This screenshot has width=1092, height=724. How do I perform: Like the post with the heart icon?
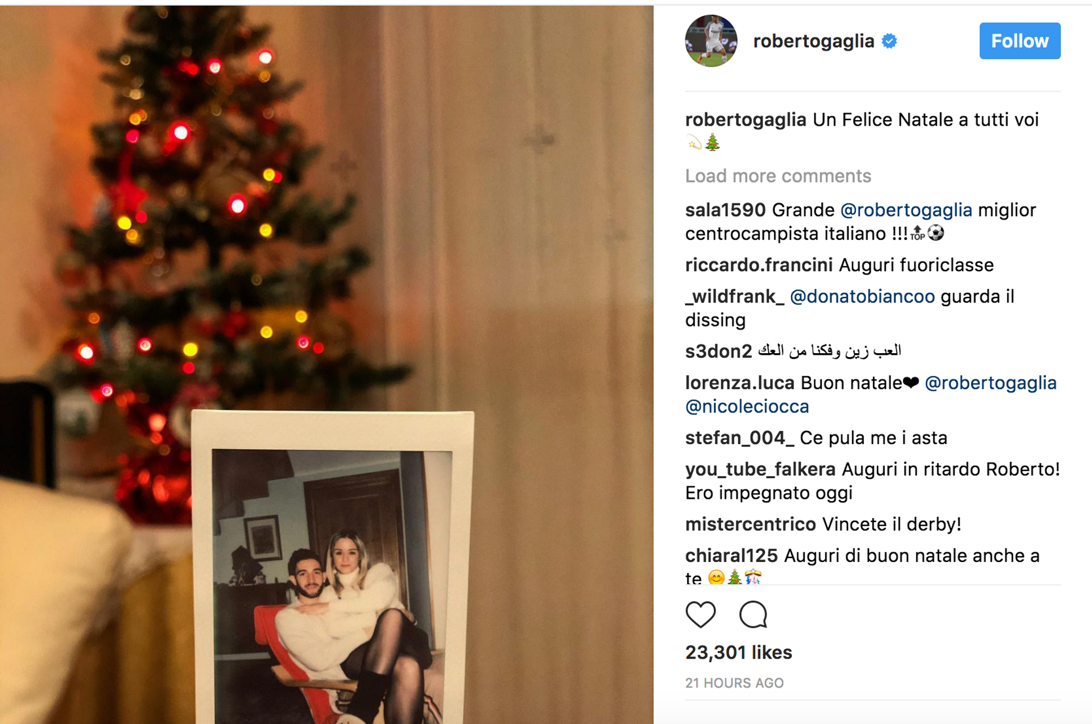point(700,614)
